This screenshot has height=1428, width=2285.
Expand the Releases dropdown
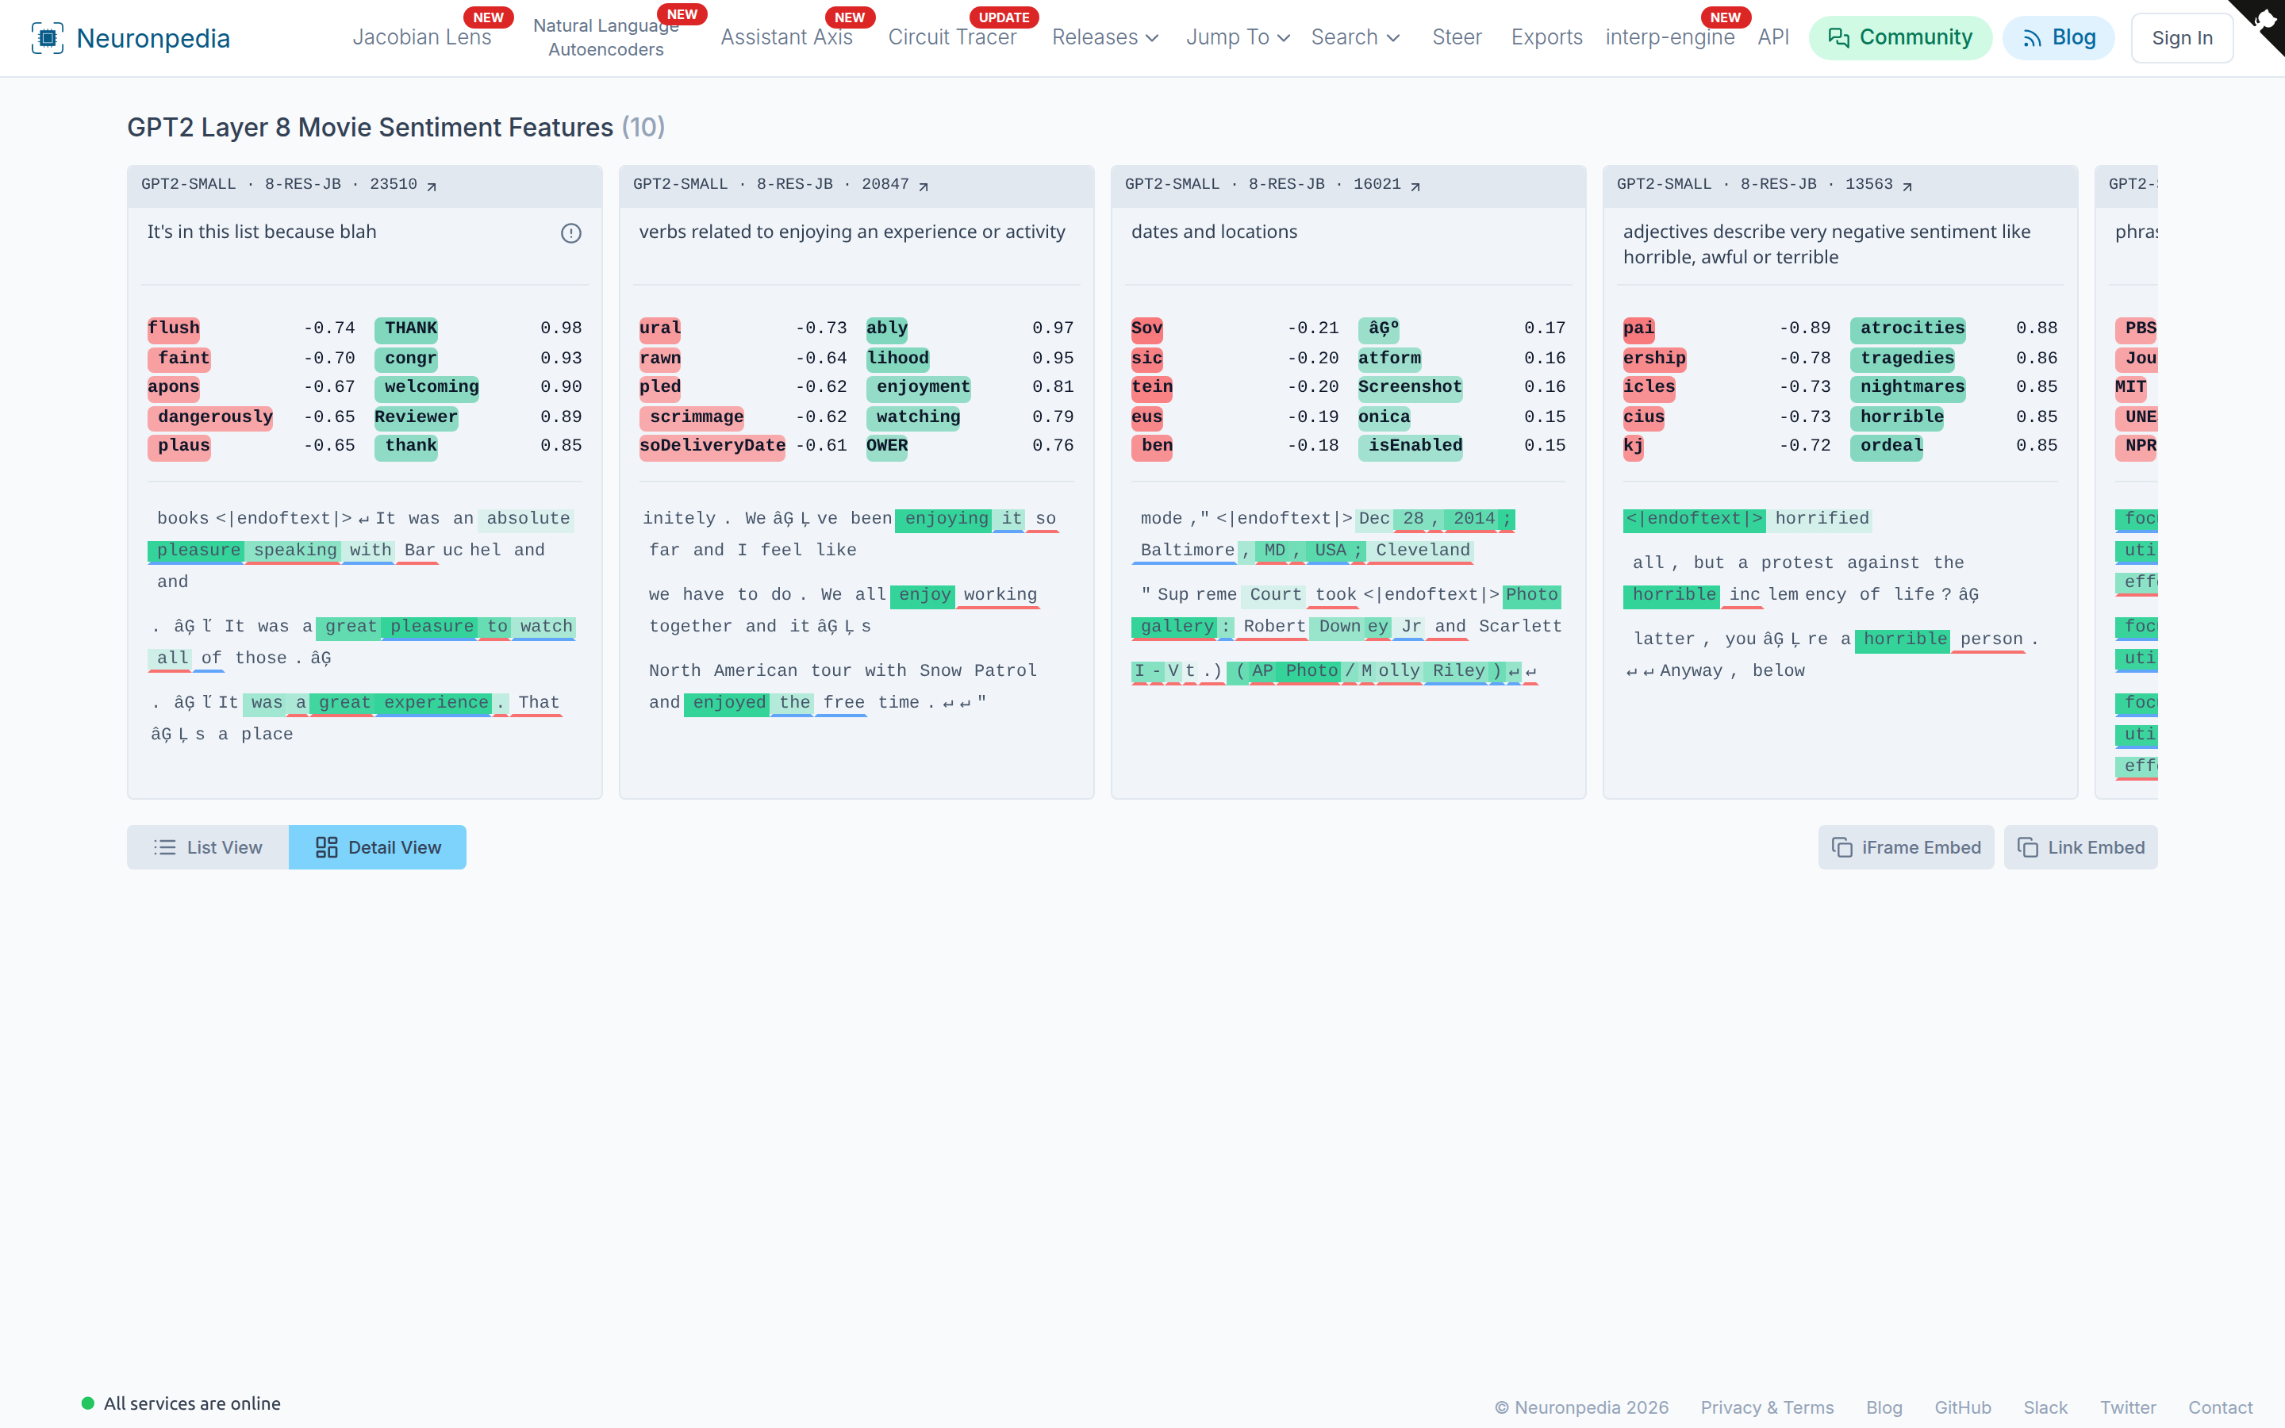[1104, 38]
